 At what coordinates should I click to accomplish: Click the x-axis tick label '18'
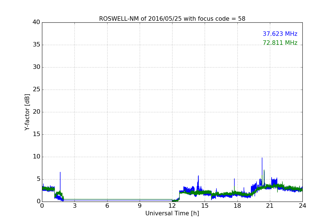coord(237,206)
